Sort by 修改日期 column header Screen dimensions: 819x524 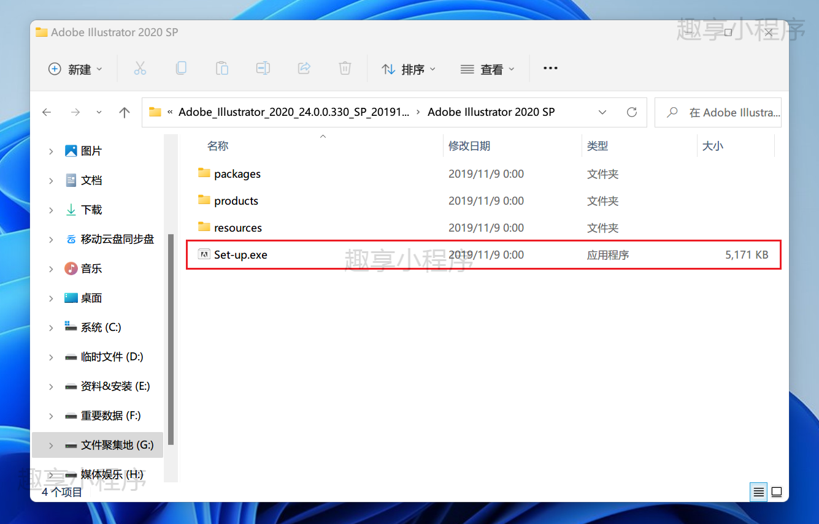pos(469,146)
